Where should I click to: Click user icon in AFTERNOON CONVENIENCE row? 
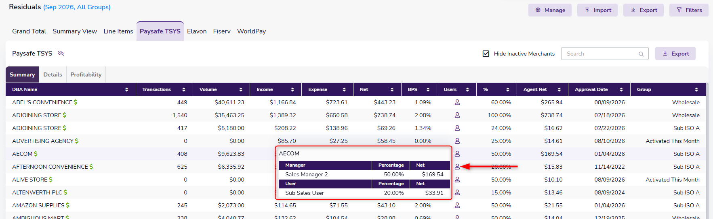click(457, 167)
